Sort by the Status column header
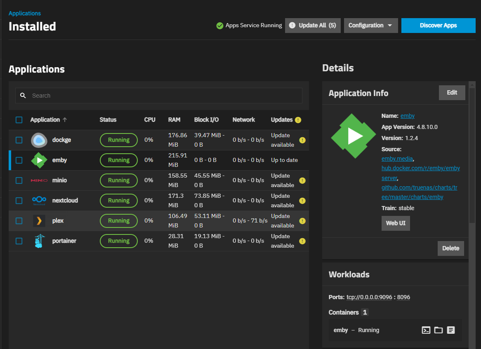The image size is (481, 349). [108, 120]
